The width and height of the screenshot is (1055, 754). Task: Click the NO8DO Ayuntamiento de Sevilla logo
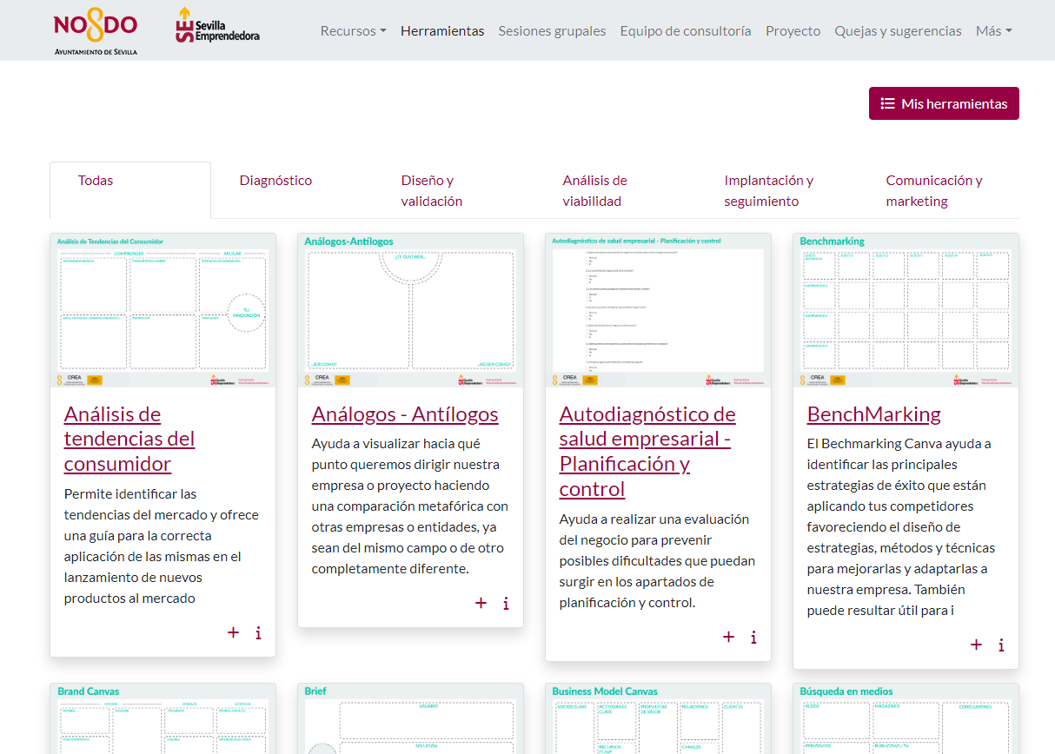[96, 31]
